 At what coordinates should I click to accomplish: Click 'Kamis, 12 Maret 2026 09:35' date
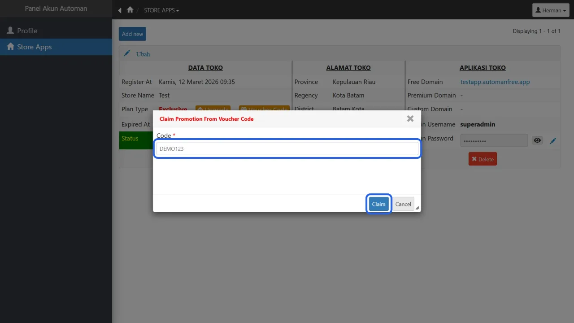coord(197,82)
